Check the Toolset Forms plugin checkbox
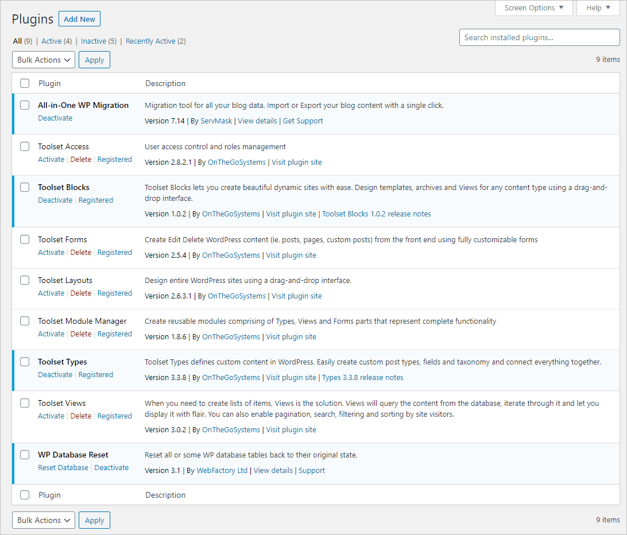This screenshot has height=535, width=627. [25, 239]
